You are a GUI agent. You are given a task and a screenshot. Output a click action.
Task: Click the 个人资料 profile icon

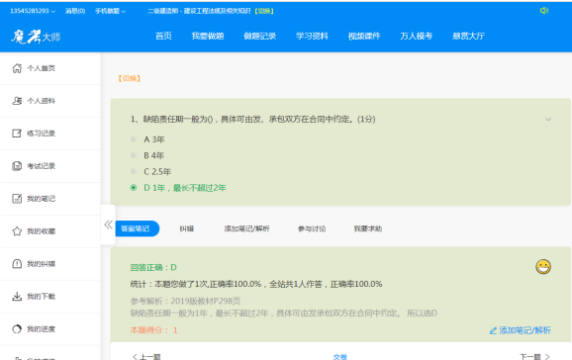pos(17,101)
